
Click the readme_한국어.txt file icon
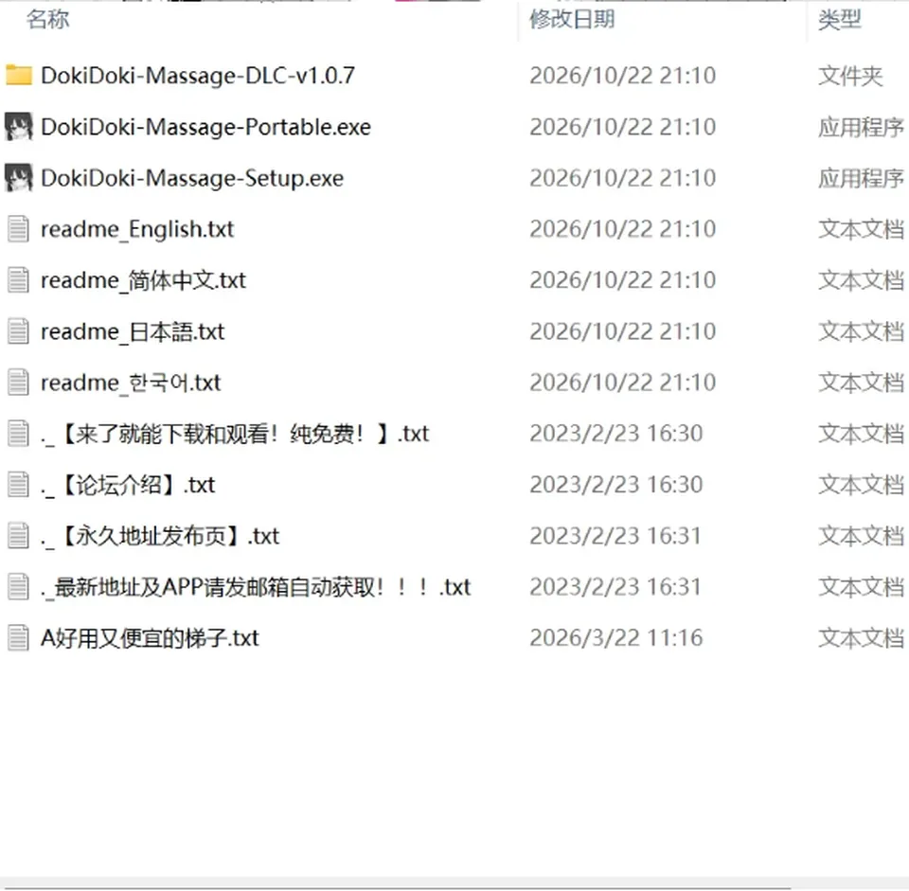click(19, 383)
